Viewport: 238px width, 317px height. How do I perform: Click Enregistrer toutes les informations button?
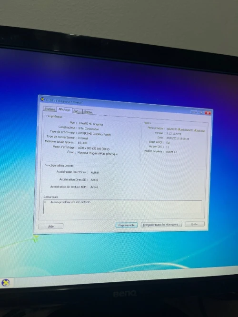click(161, 225)
